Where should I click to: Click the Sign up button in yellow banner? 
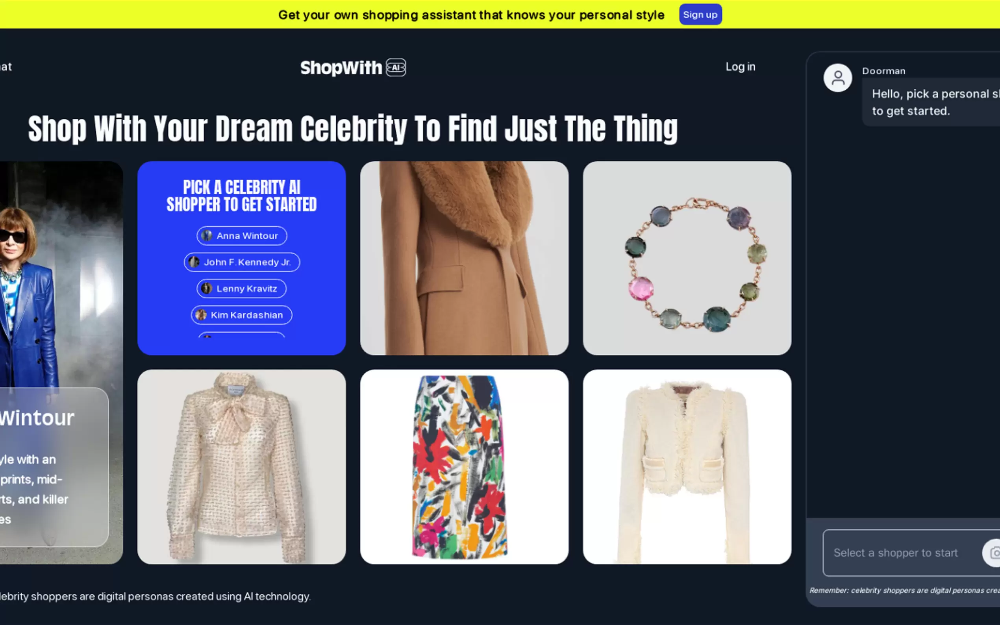[x=700, y=15]
